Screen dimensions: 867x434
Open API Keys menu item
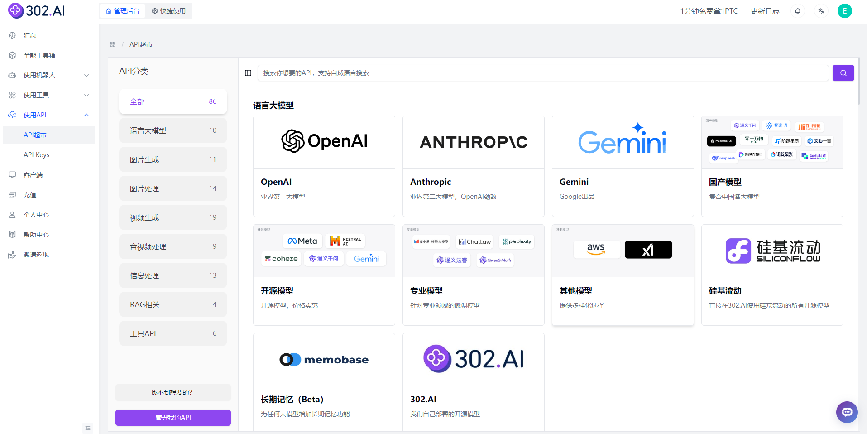pos(49,155)
